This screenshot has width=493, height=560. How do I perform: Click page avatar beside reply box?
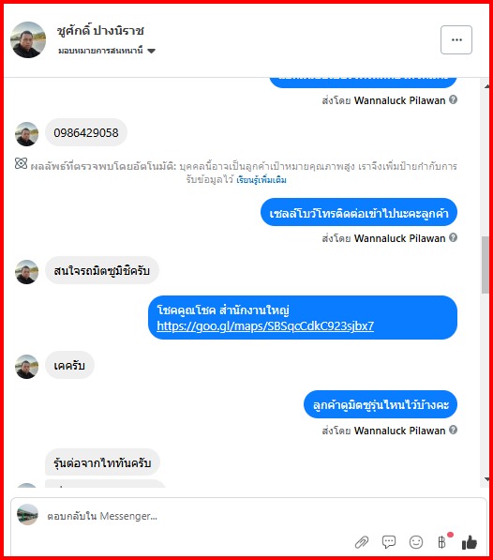27,515
